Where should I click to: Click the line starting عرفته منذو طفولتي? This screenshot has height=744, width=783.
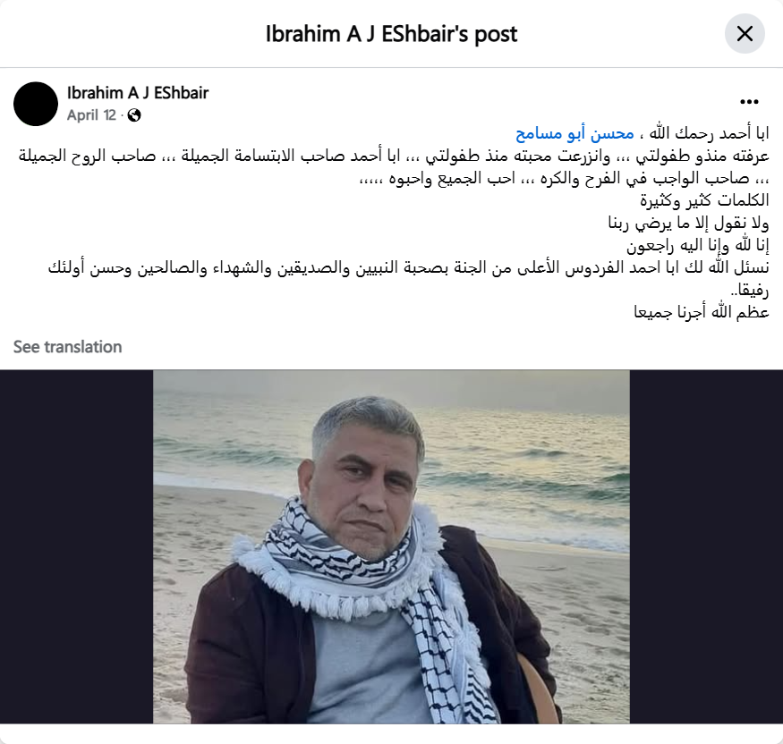[394, 156]
